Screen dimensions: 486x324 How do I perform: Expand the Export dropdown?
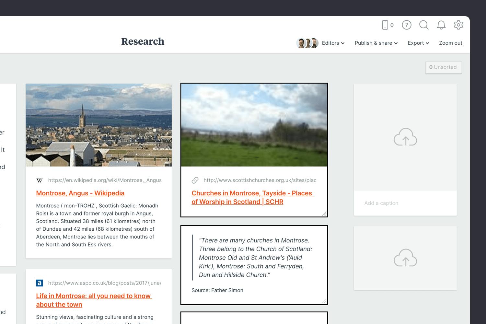click(x=418, y=43)
